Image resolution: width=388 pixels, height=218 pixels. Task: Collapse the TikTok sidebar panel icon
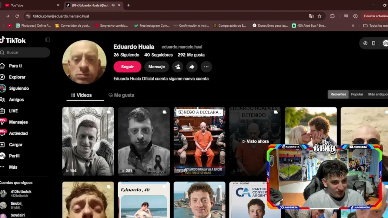[47, 40]
